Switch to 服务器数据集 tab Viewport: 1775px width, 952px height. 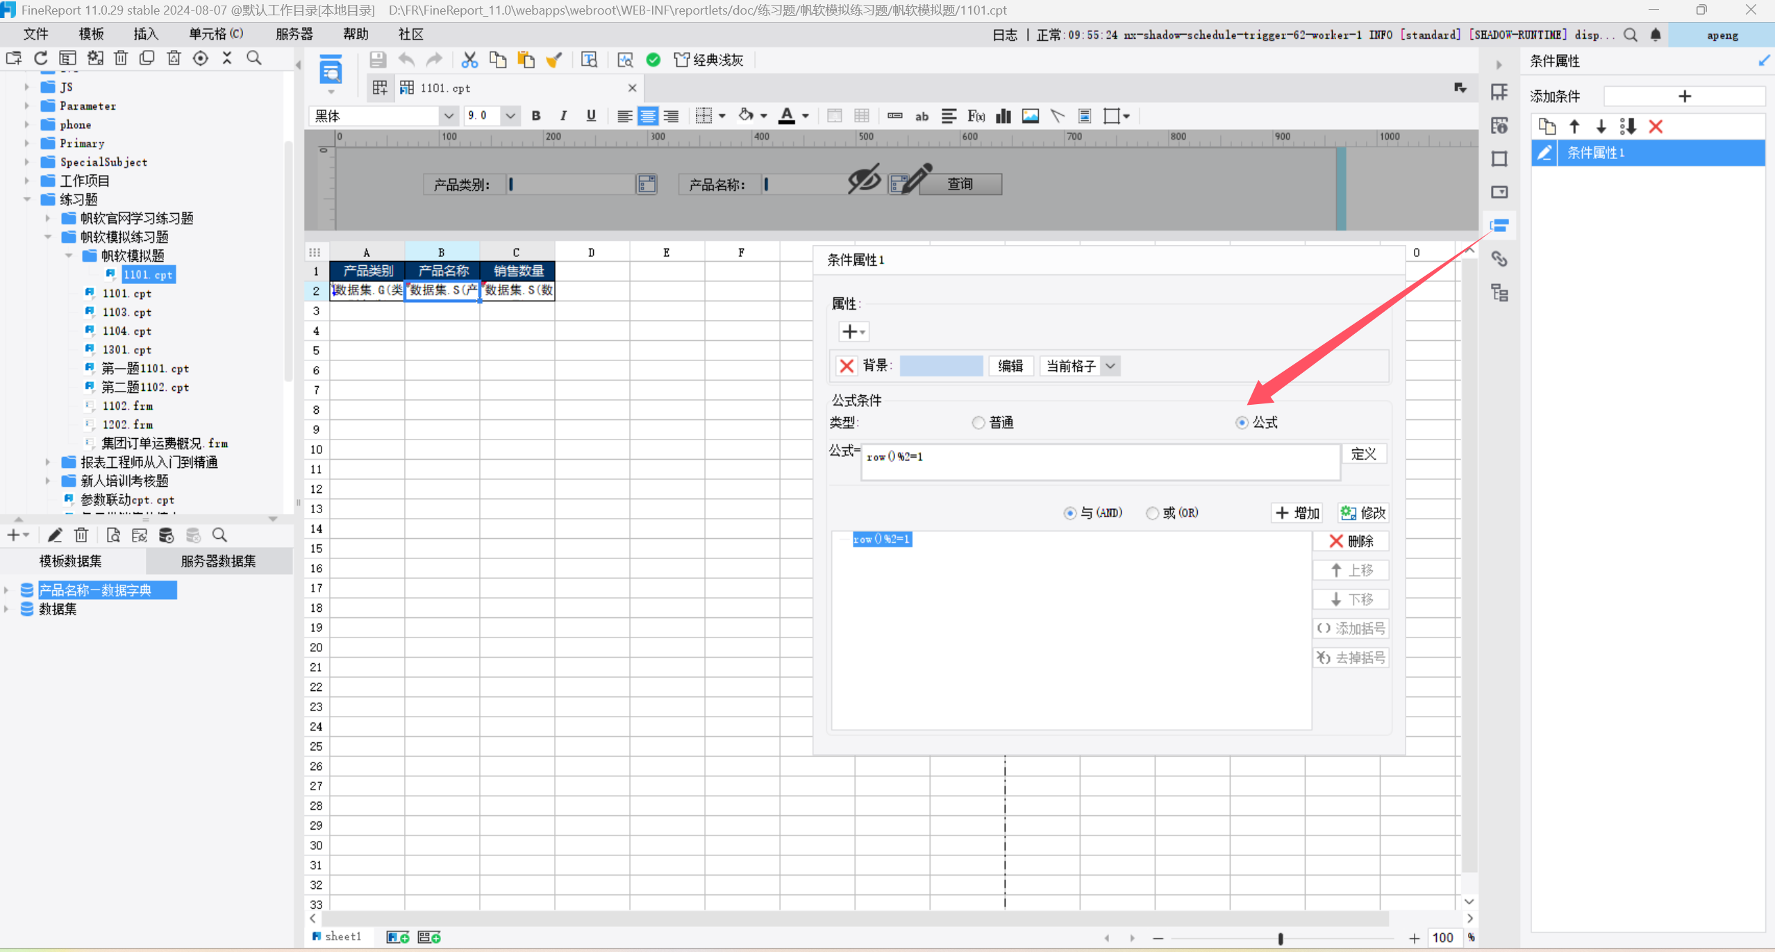pos(218,561)
